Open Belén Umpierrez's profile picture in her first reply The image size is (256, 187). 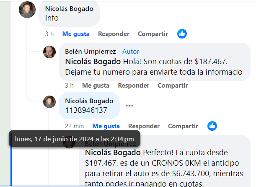pyautogui.click(x=49, y=52)
